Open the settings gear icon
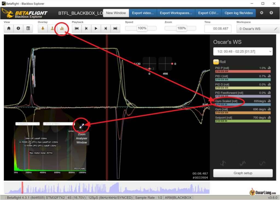Screen dimensions: 280x200 point(262,13)
